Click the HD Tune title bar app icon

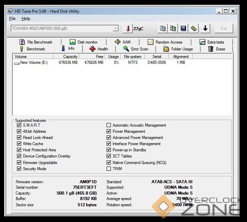(11, 11)
